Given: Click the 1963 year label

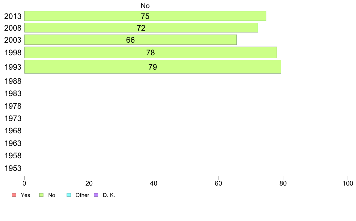Looking at the screenshot, I should coord(13,144).
